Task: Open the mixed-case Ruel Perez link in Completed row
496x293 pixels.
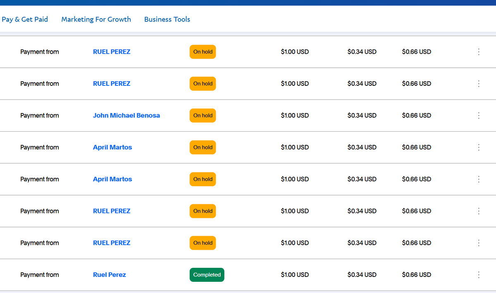Action: [x=110, y=275]
